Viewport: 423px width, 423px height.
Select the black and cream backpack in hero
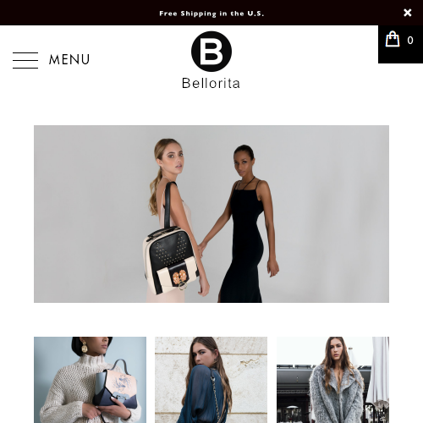click(x=171, y=260)
